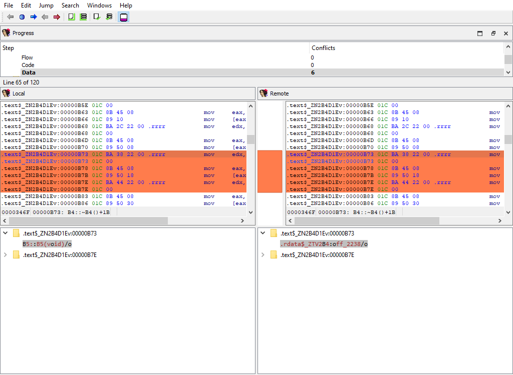Collapse the Local .text$_ZN2B4D1Ev:00000B73 tree node
The image size is (513, 375).
6,233
